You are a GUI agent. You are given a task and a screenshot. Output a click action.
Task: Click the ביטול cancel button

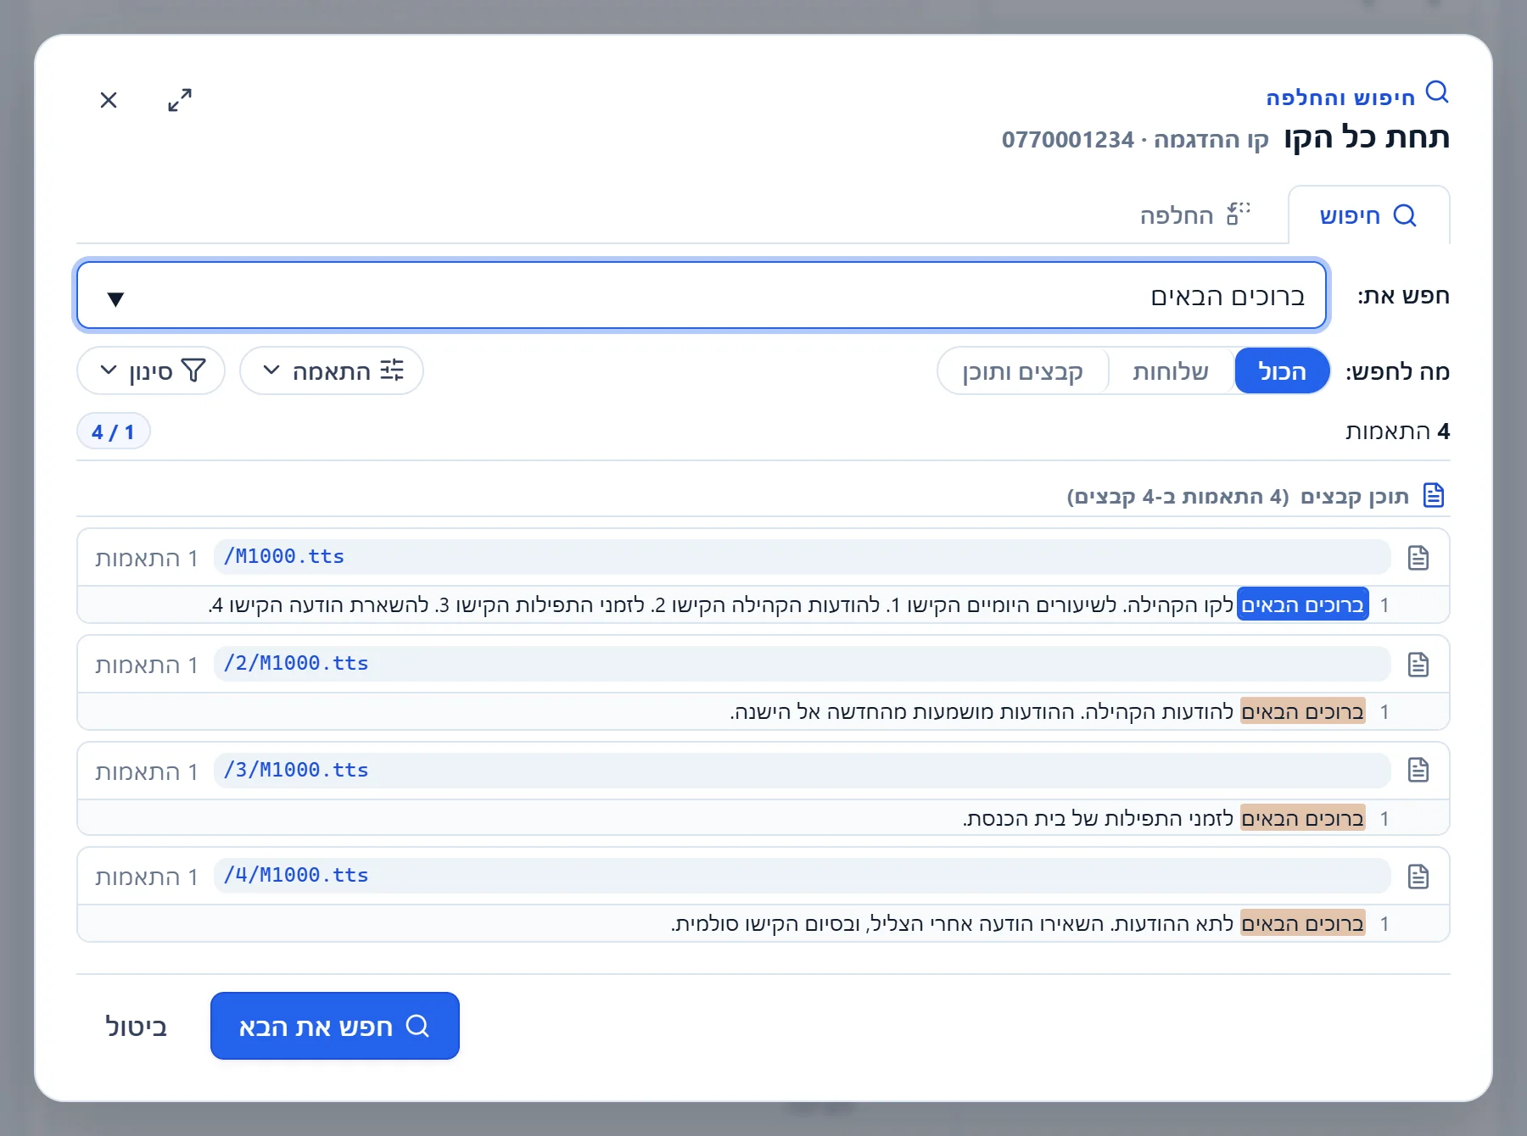pyautogui.click(x=136, y=1027)
